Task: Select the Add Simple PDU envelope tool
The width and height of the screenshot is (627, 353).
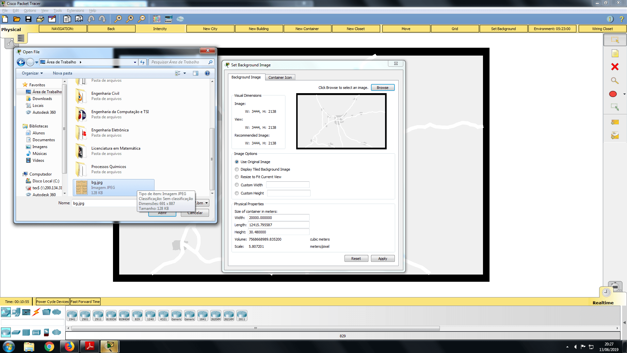Action: pos(615,122)
